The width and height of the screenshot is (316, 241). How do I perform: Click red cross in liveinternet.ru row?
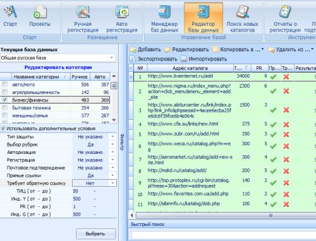tap(286, 77)
